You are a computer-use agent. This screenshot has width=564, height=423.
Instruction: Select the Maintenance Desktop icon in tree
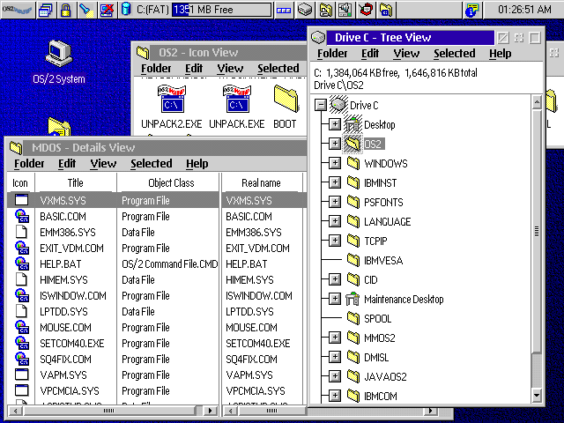352,299
